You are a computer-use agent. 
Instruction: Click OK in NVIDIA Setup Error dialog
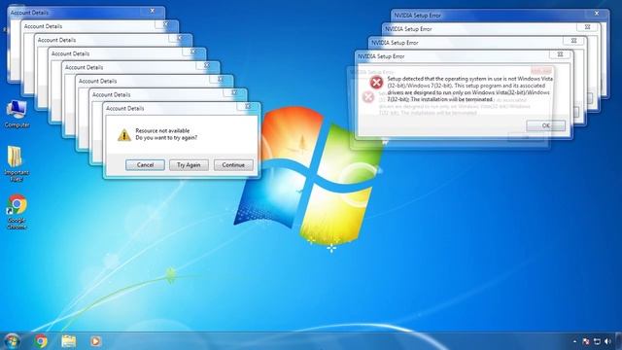point(546,125)
